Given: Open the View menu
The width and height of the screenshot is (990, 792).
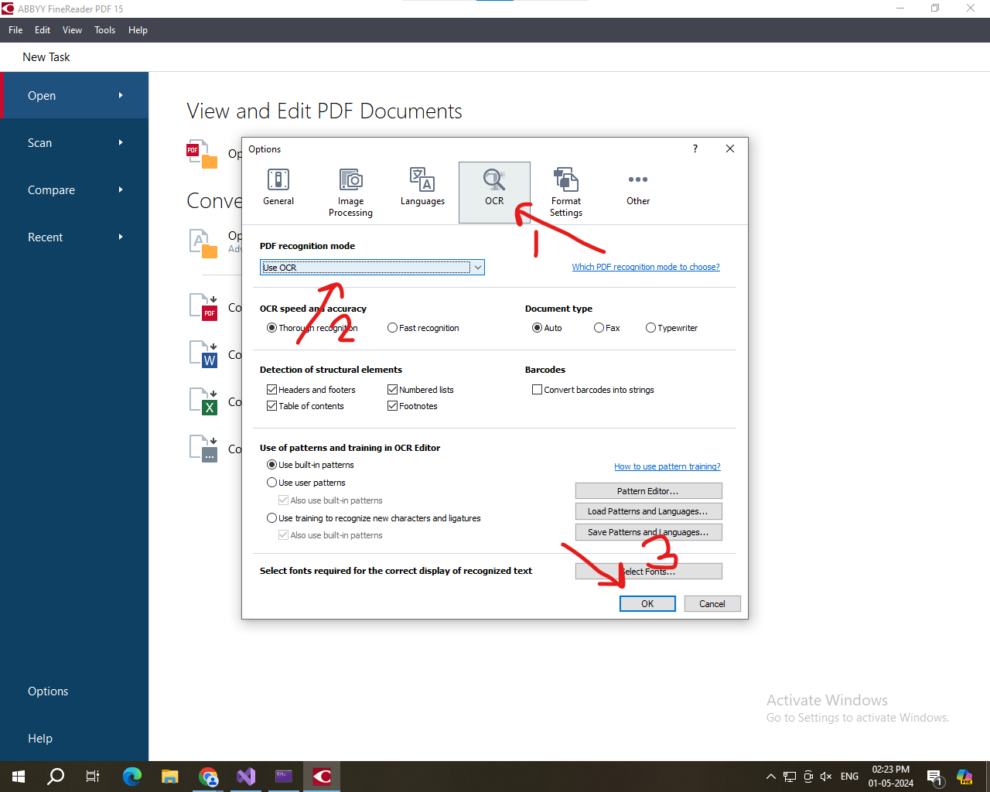Looking at the screenshot, I should (x=72, y=30).
